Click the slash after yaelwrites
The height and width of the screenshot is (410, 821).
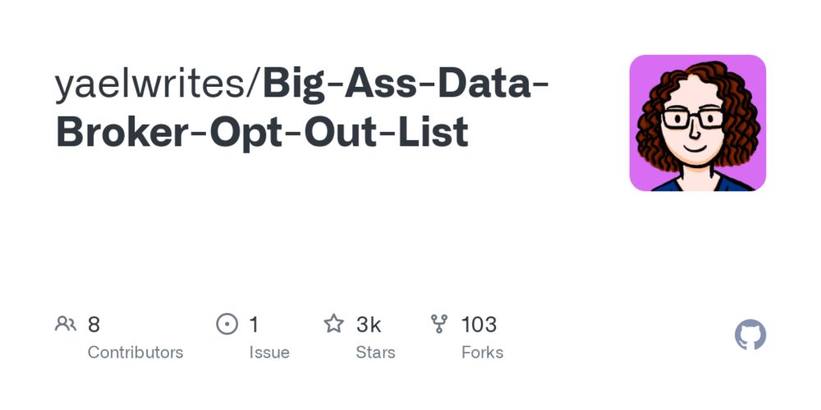(257, 84)
